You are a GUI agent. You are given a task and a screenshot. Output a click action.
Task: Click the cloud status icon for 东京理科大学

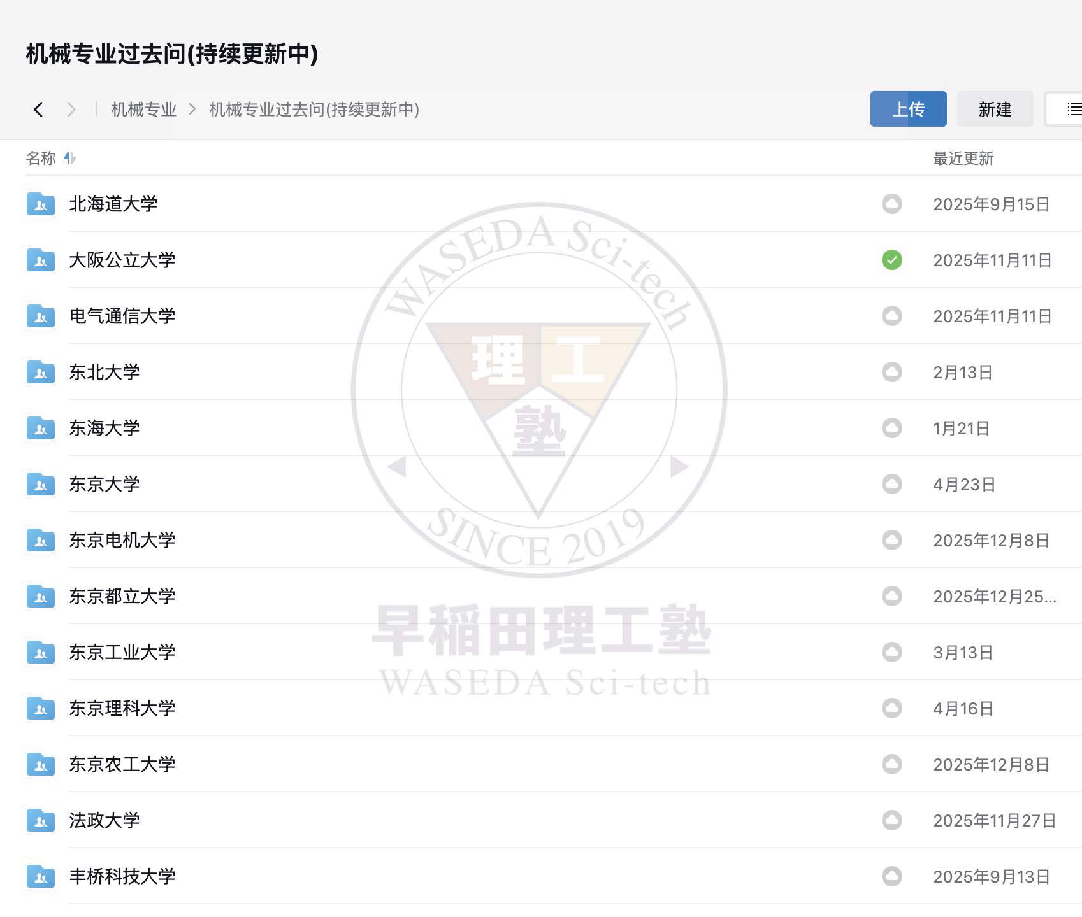point(892,708)
